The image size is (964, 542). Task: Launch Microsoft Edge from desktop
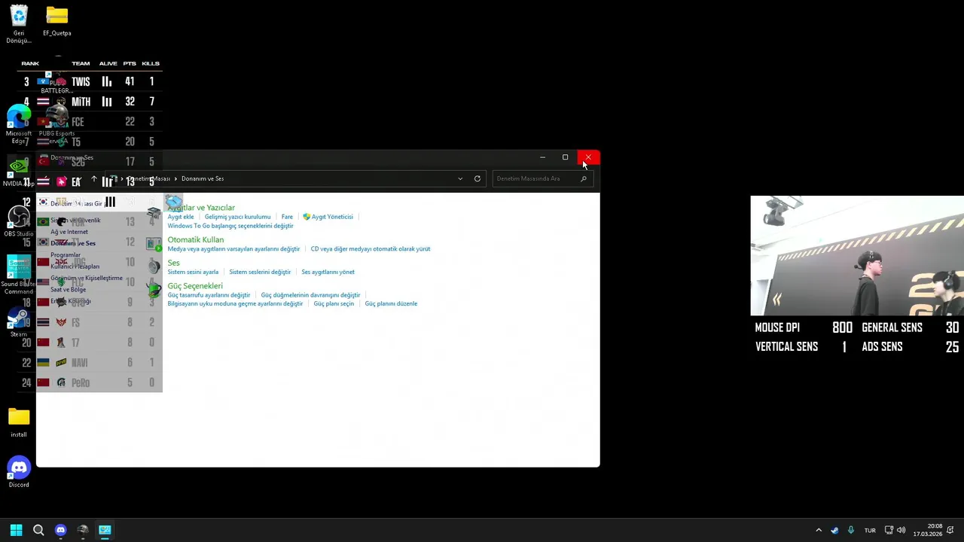[19, 124]
